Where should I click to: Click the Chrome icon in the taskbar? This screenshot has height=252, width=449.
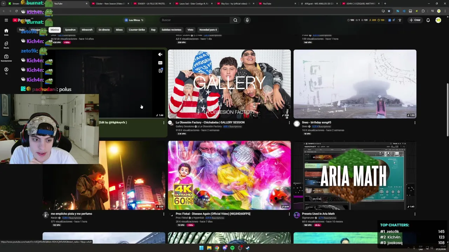point(217,248)
